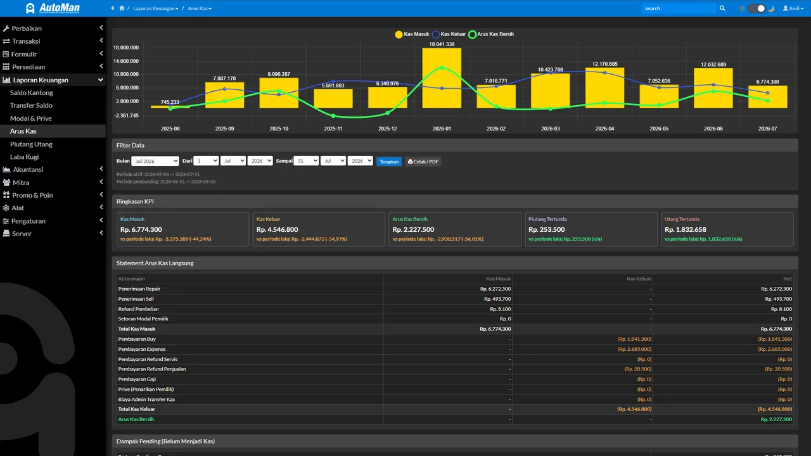Image resolution: width=811 pixels, height=456 pixels.
Task: Open Laba Rugi submenu item
Action: point(25,156)
